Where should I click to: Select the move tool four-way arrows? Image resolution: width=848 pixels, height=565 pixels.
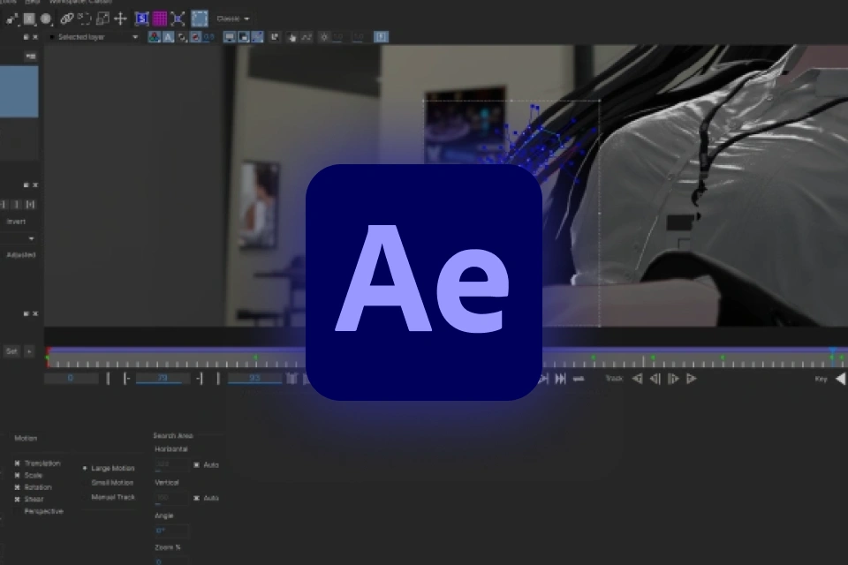click(120, 19)
